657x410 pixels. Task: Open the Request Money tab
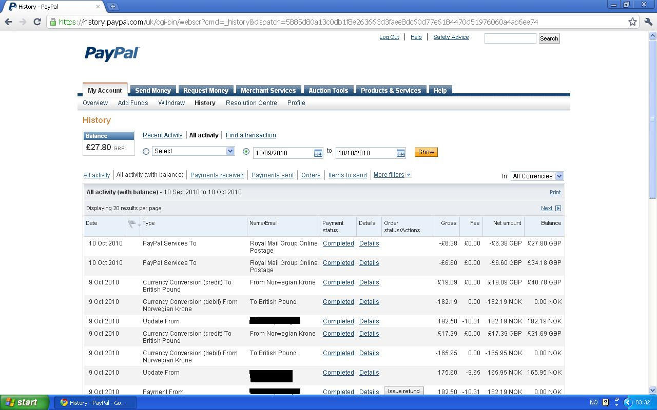(x=206, y=90)
